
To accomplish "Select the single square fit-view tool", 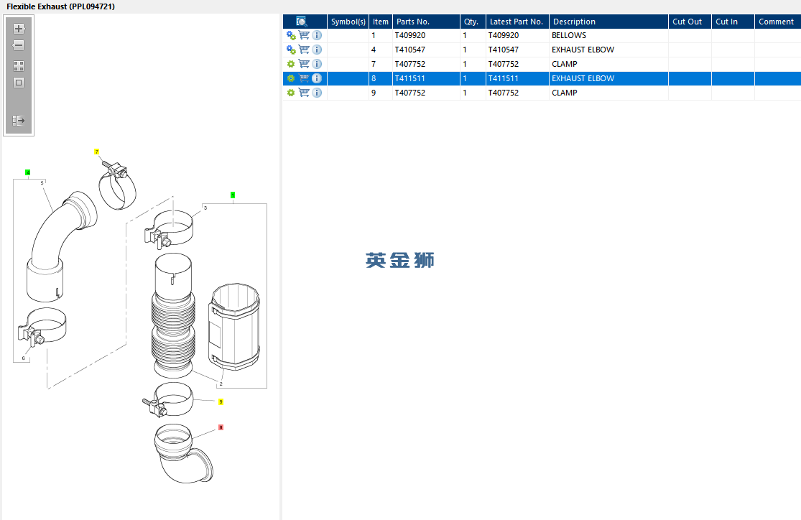I will click(19, 83).
